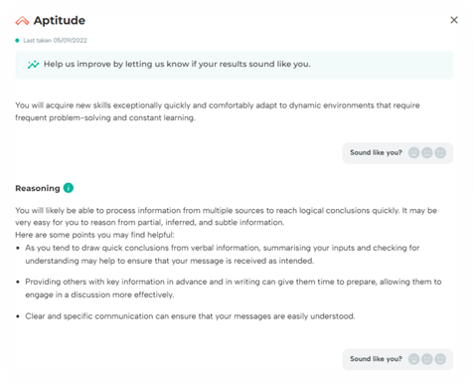This screenshot has height=385, width=475.
Task: Click the paragraph about acquiring new skills
Action: click(218, 111)
